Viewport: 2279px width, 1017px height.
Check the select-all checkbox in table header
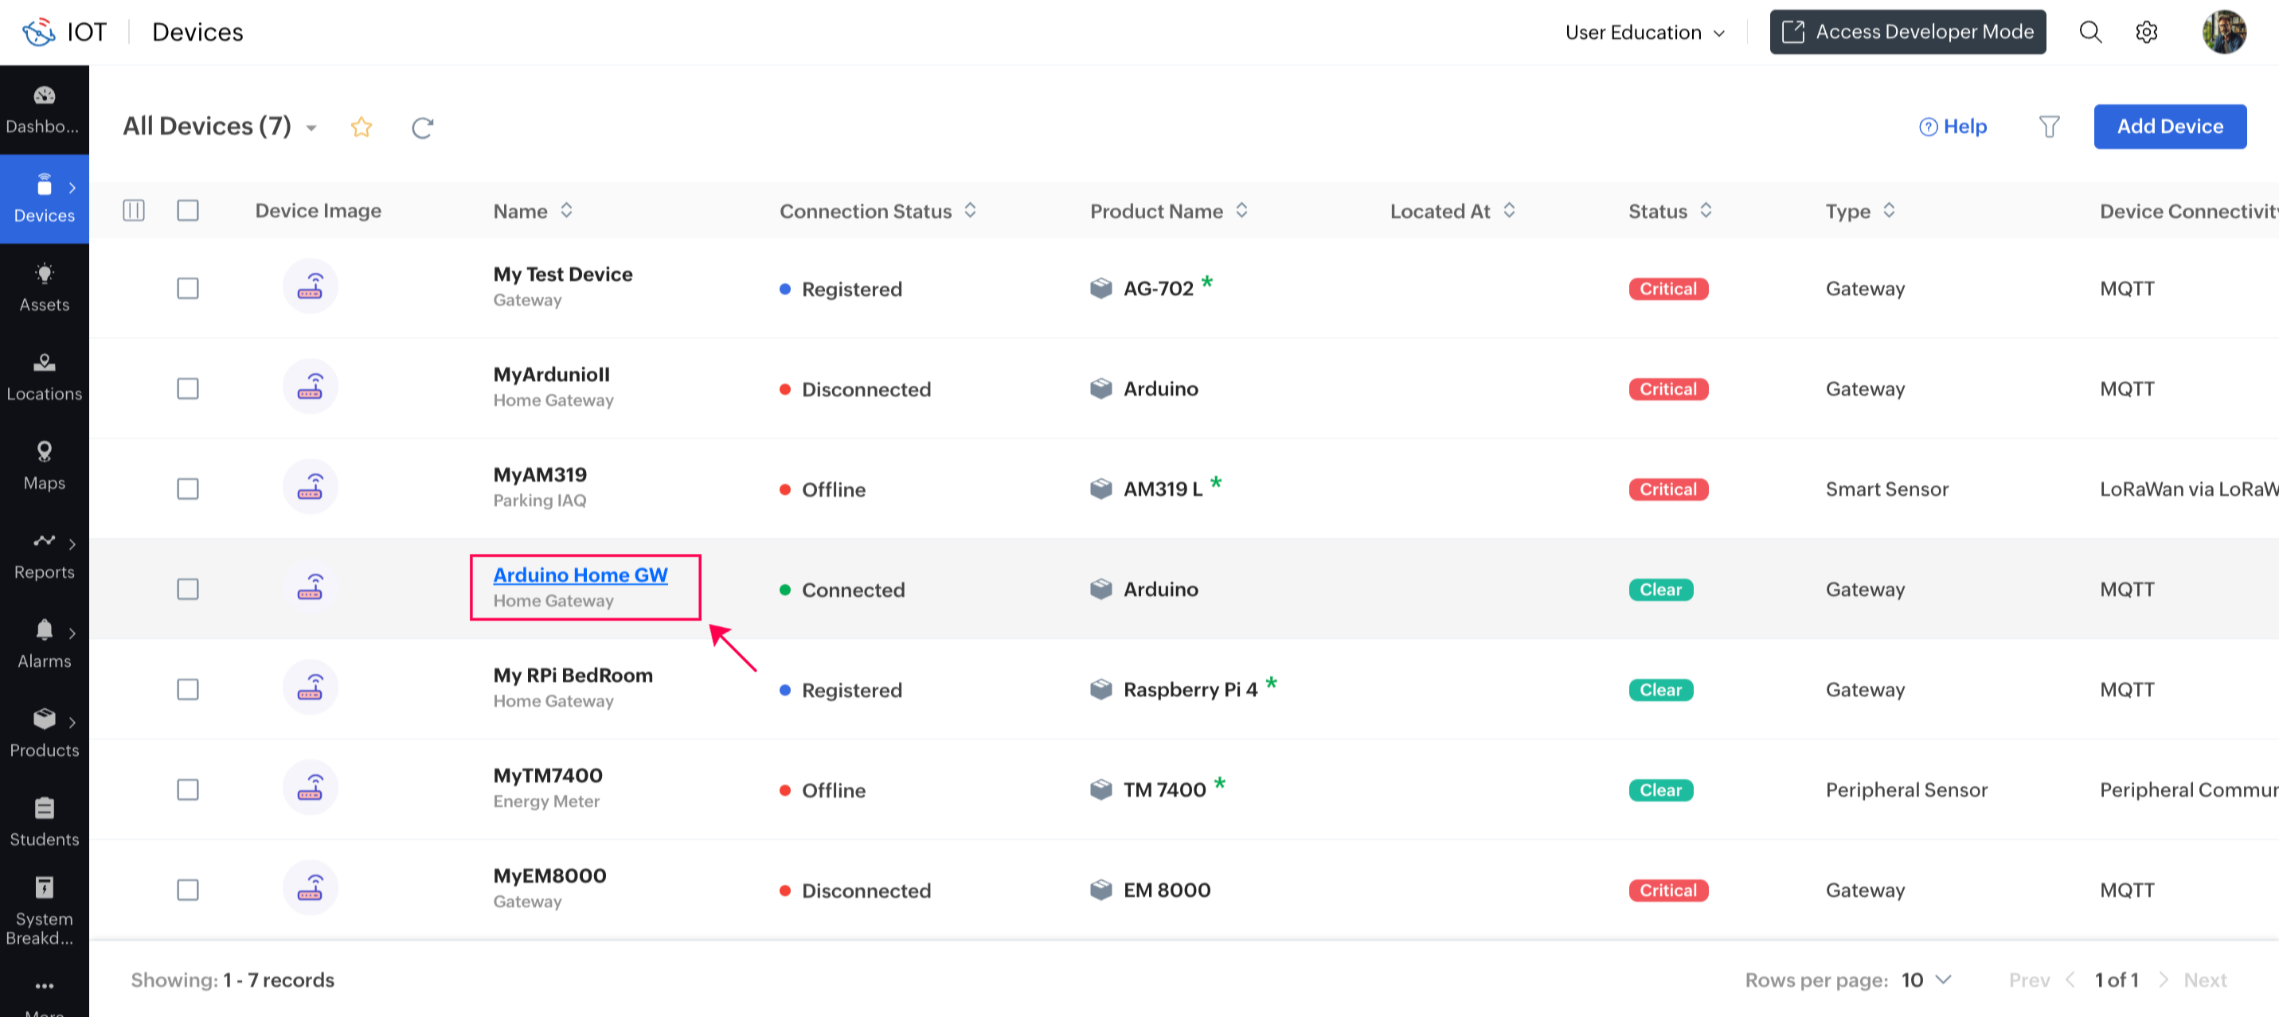(188, 210)
